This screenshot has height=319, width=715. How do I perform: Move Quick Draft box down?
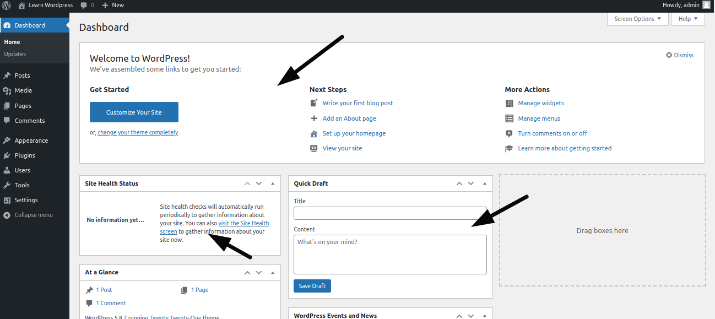pos(471,183)
